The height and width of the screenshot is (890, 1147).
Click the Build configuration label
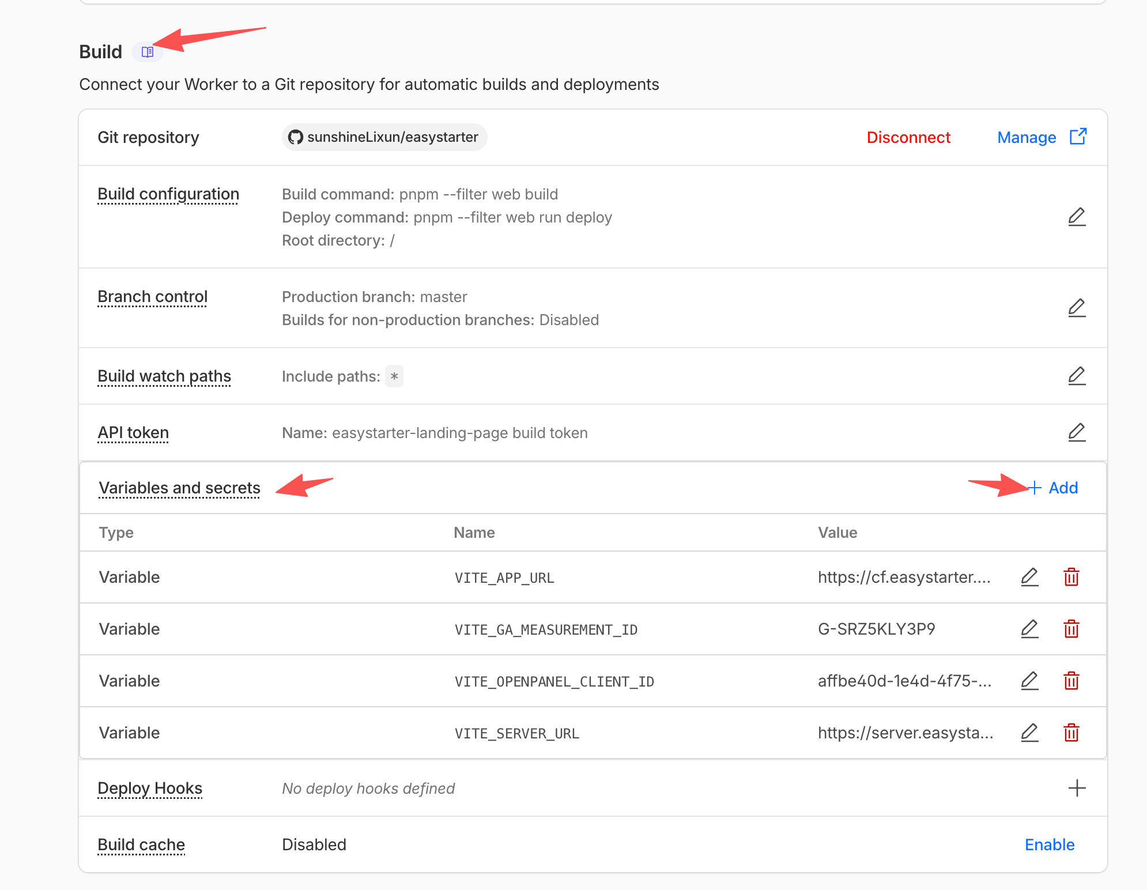click(168, 194)
